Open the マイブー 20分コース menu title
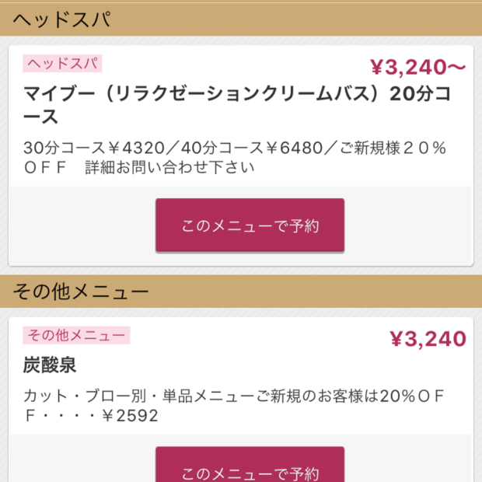The image size is (482, 482). [233, 104]
